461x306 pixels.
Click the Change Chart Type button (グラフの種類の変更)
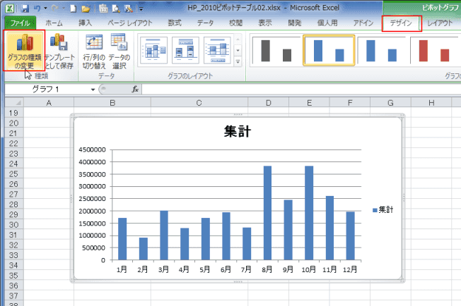pyautogui.click(x=24, y=51)
